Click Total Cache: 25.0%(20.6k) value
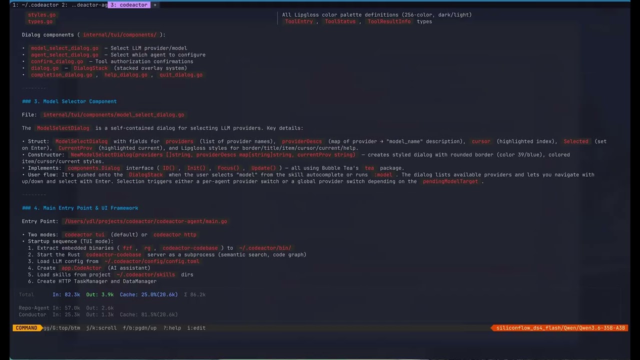 point(148,294)
